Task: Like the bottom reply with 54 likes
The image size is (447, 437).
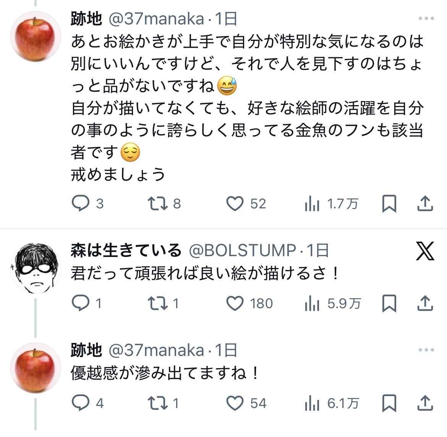Action: click(235, 403)
